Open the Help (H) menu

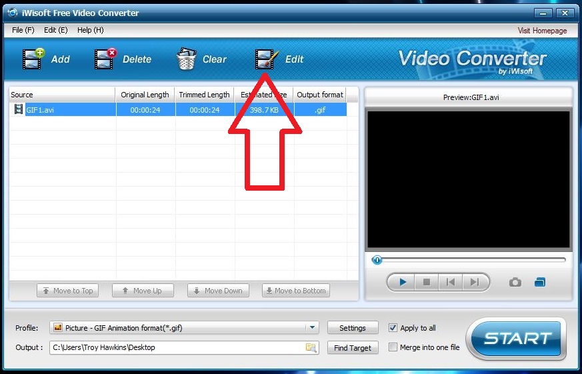tap(90, 30)
